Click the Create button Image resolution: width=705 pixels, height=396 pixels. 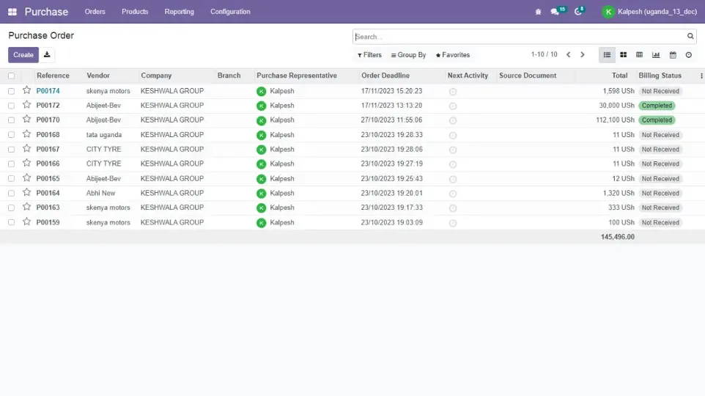click(x=23, y=55)
